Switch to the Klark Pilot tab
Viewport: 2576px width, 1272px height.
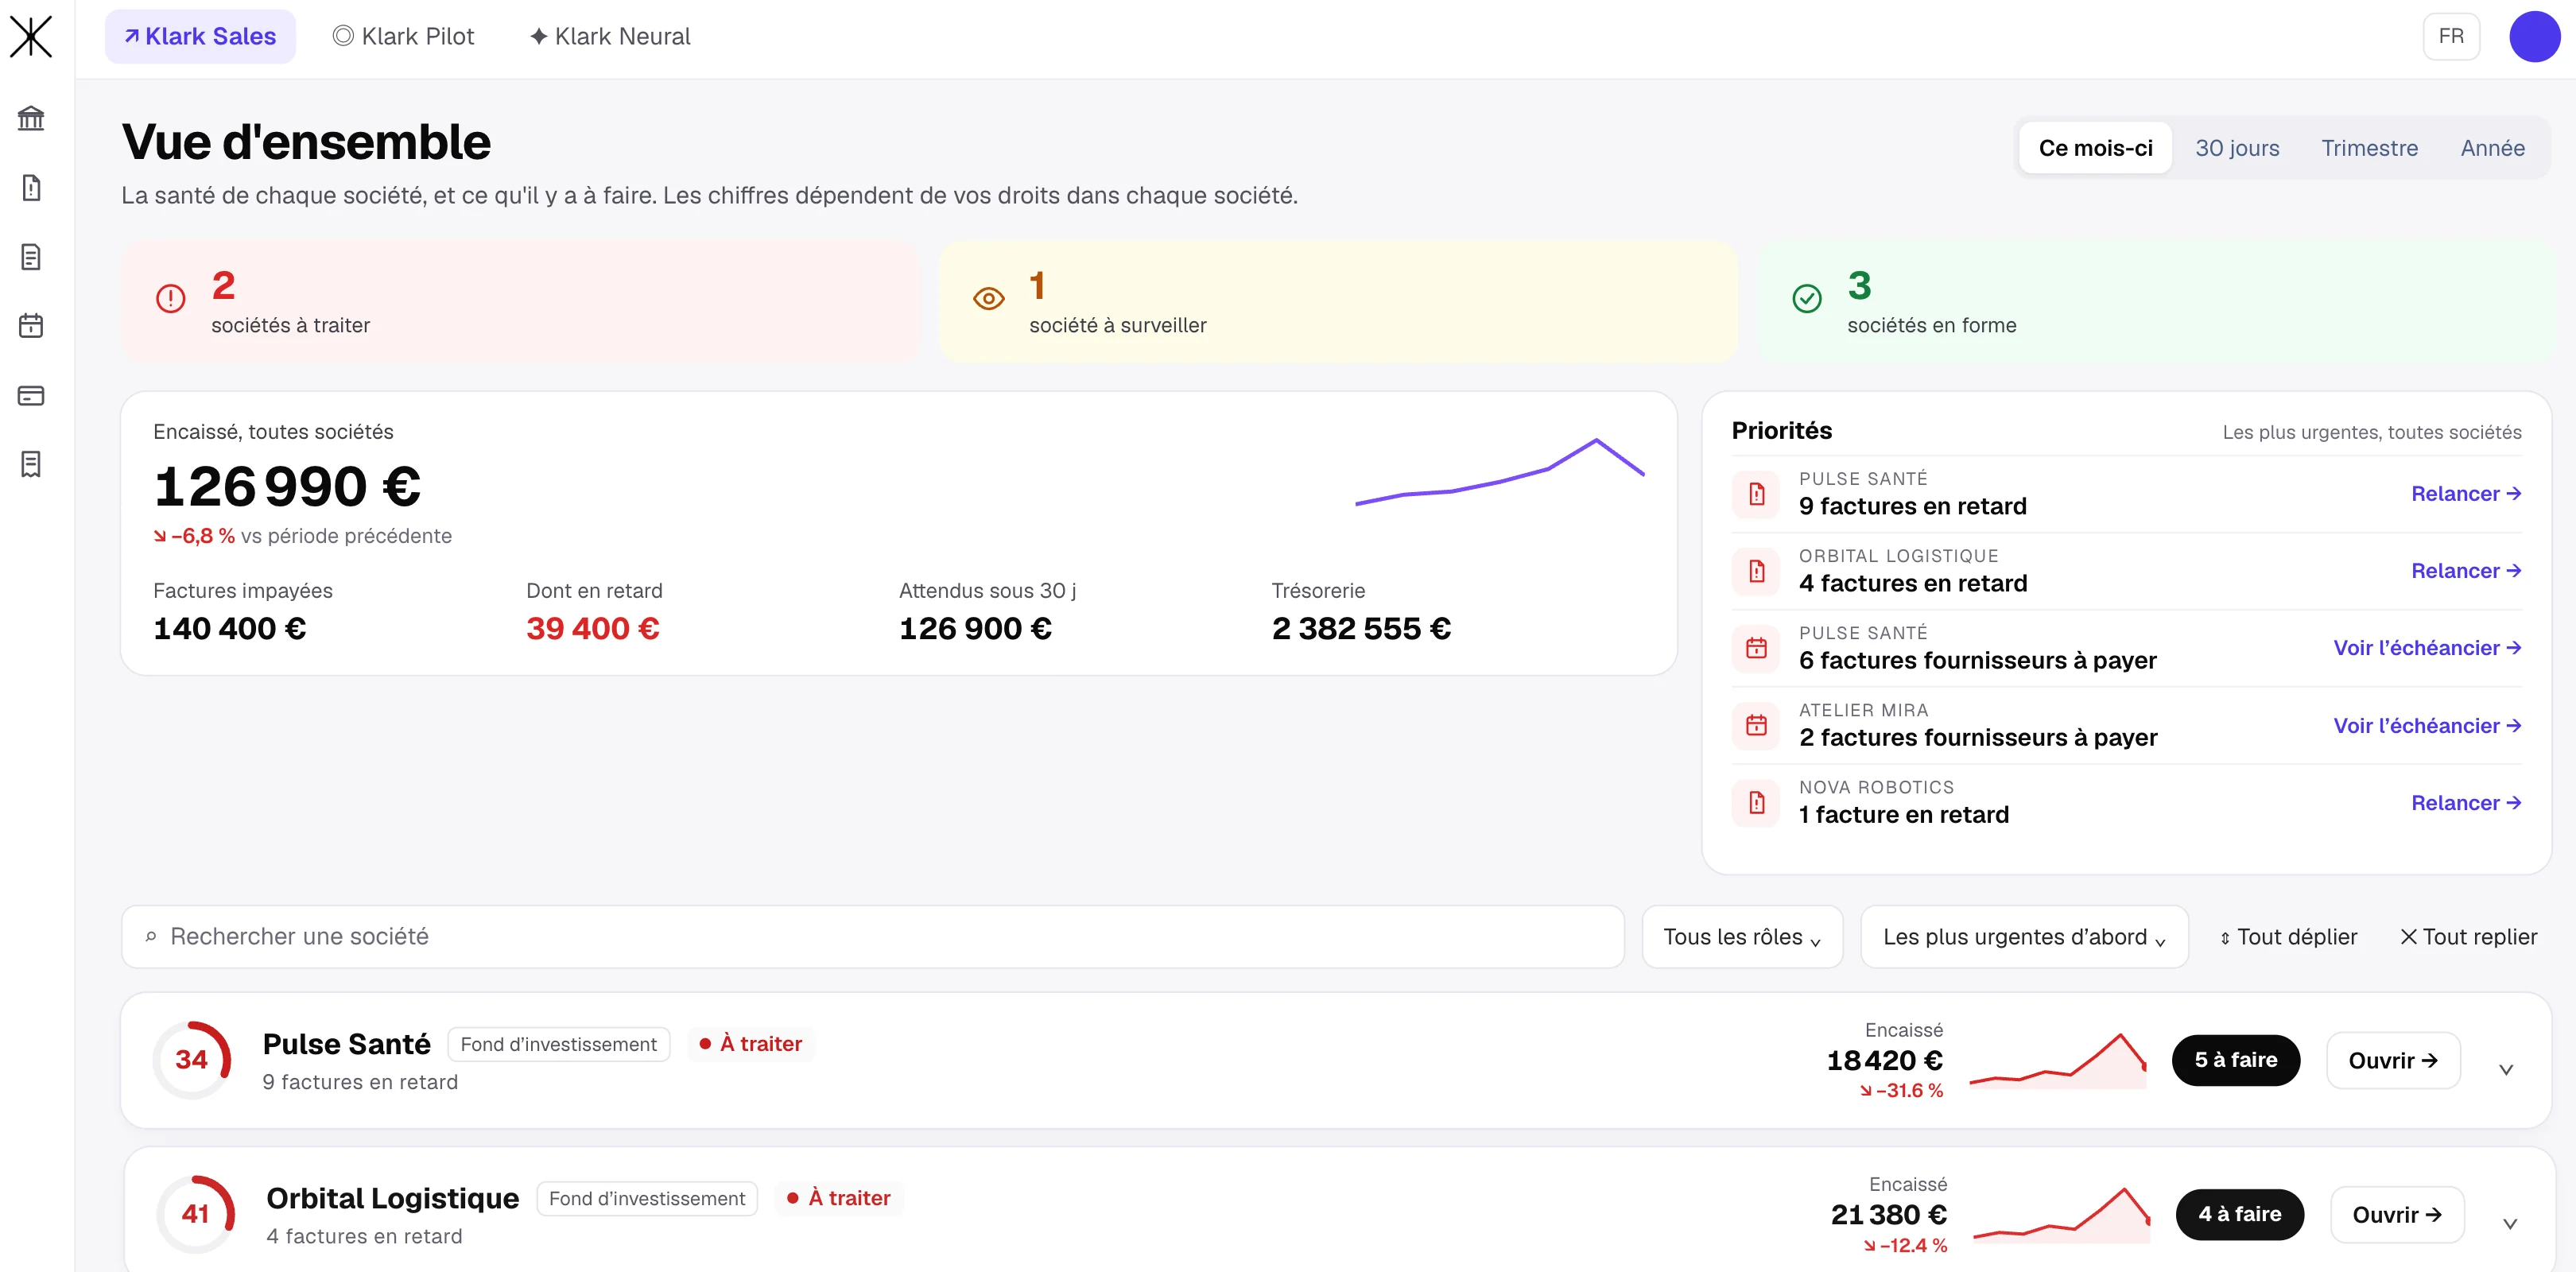pos(403,37)
